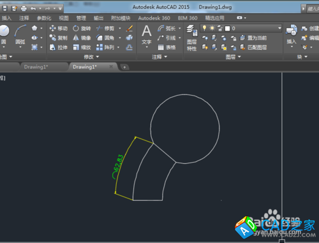Select the Rotate (旋转) tool

click(82, 28)
